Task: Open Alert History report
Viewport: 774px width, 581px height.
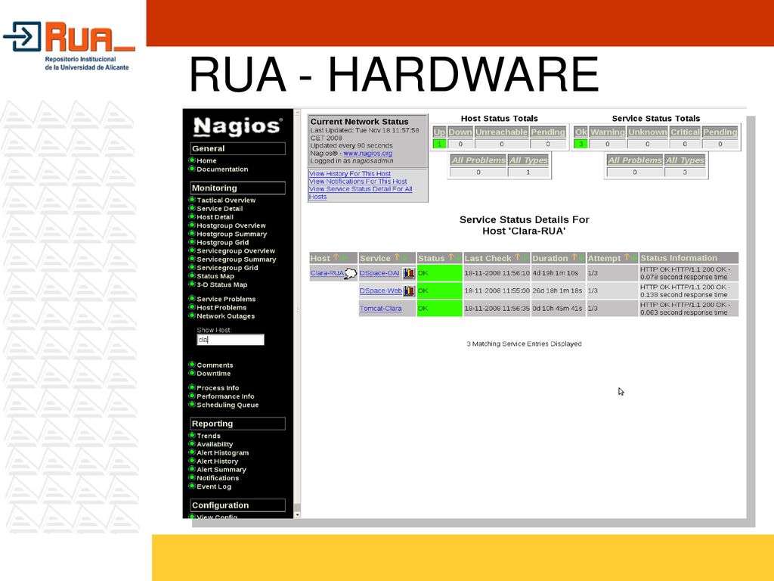Action: 217,461
